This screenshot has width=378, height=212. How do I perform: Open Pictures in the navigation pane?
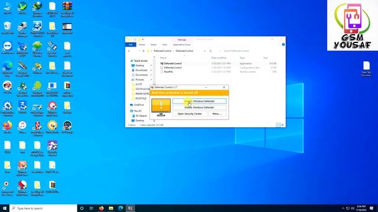click(139, 79)
